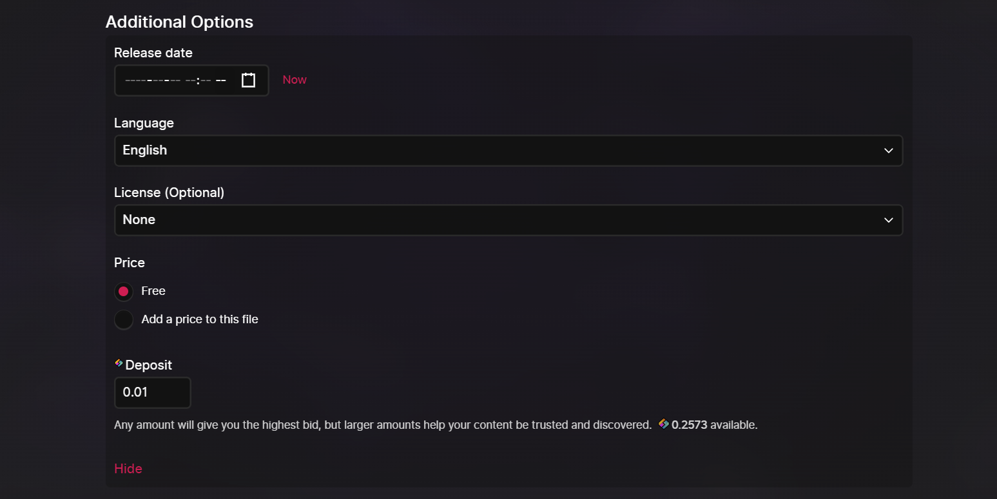
Task: Click the chevron arrow of the Language field
Action: pyautogui.click(x=888, y=151)
